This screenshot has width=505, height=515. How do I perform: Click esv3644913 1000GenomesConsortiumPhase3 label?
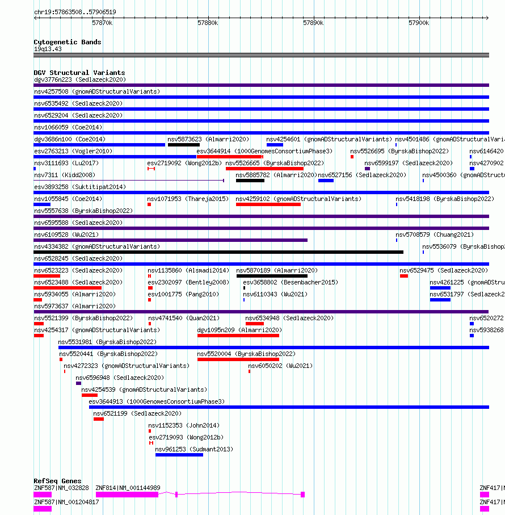pyautogui.click(x=157, y=401)
